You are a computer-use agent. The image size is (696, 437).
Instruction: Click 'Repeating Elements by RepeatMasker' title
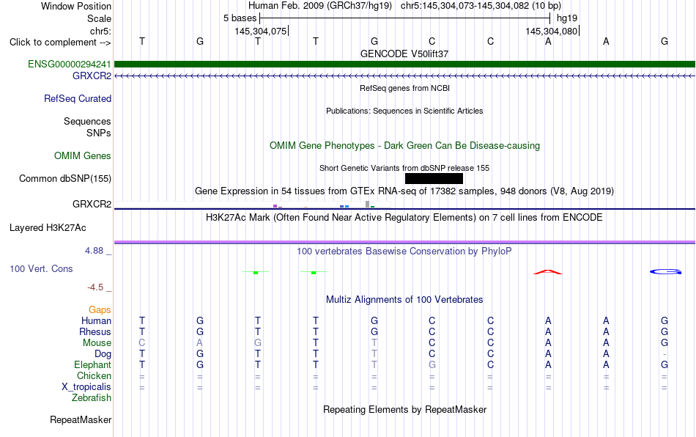[404, 409]
